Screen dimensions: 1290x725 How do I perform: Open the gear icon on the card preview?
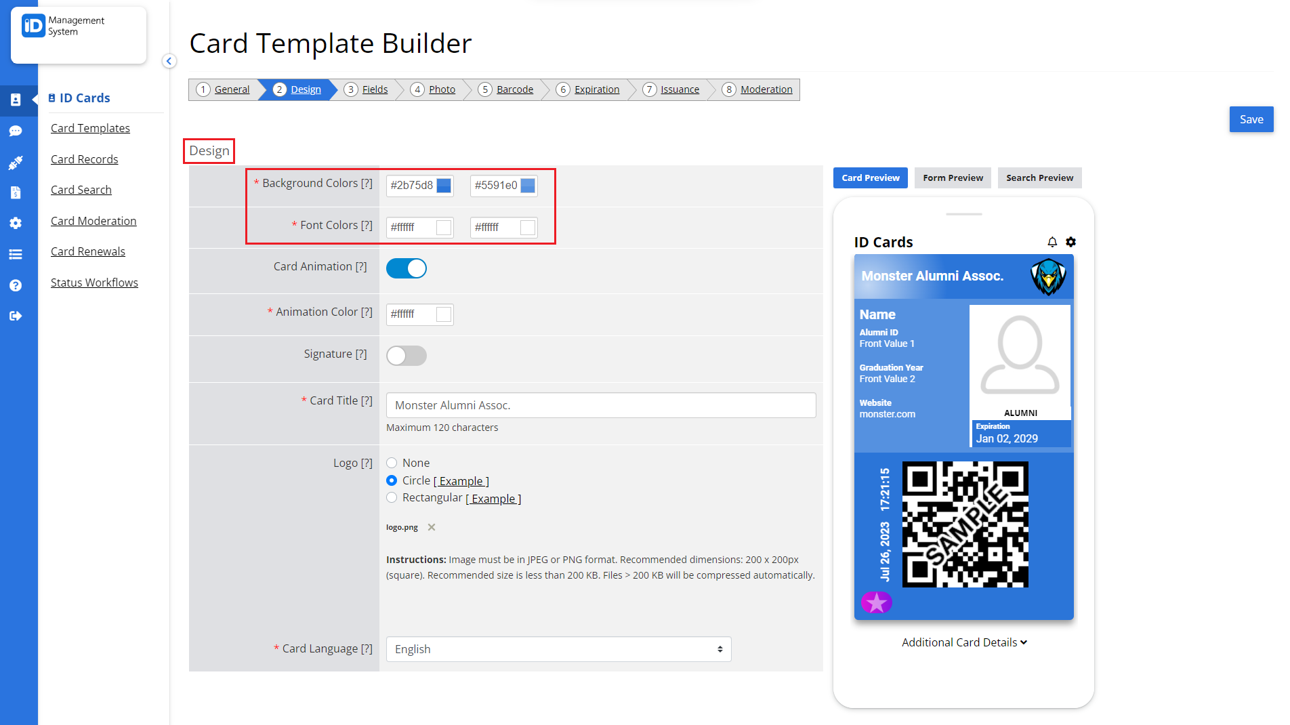pyautogui.click(x=1071, y=242)
